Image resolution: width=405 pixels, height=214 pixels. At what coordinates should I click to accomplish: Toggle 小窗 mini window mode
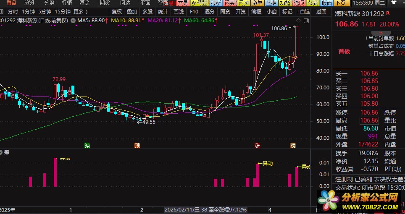tap(271, 12)
